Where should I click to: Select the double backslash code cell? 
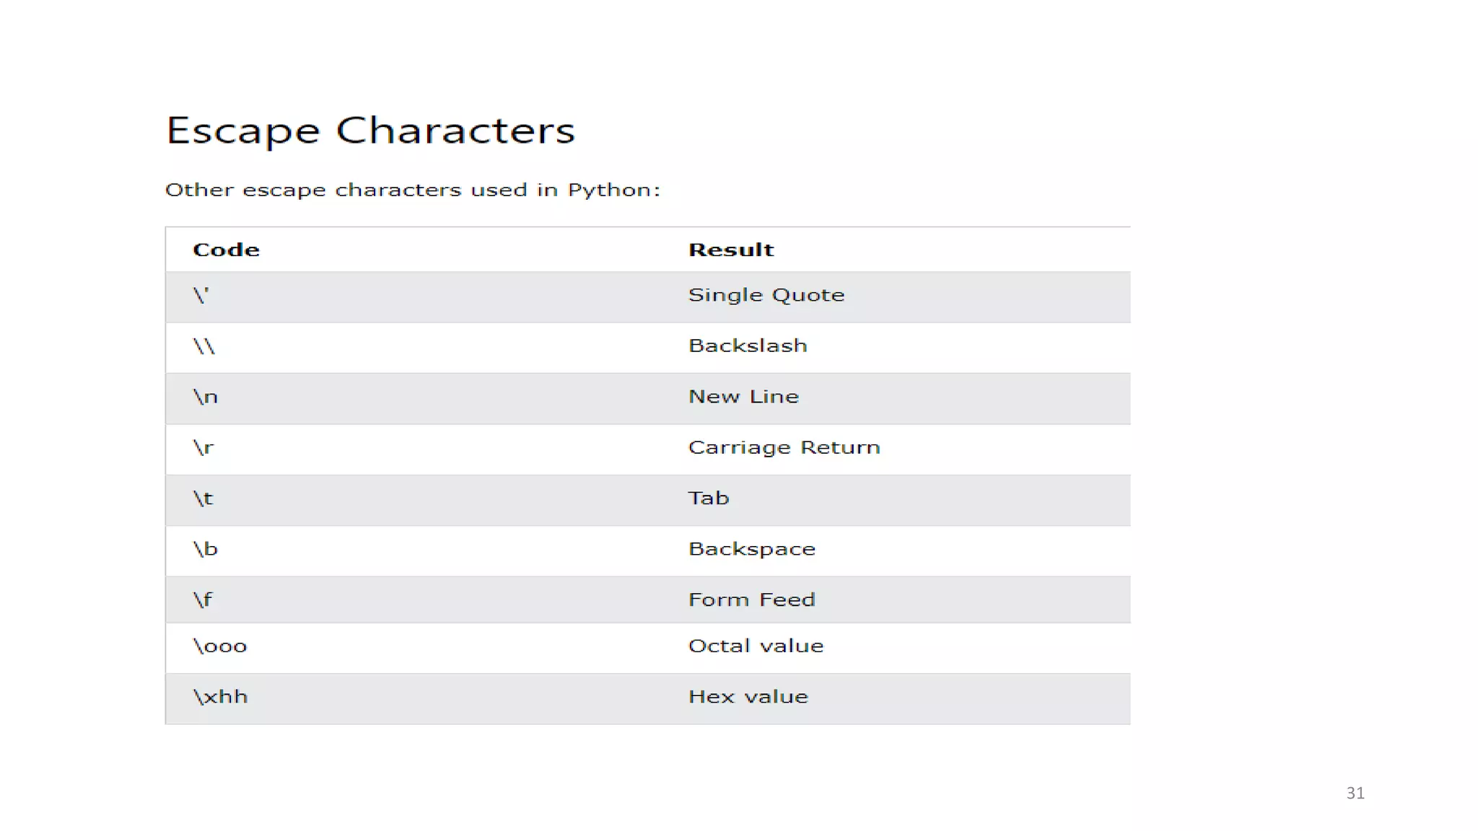tap(204, 346)
